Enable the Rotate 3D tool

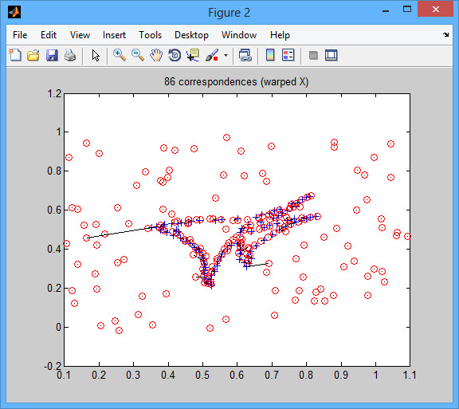175,55
